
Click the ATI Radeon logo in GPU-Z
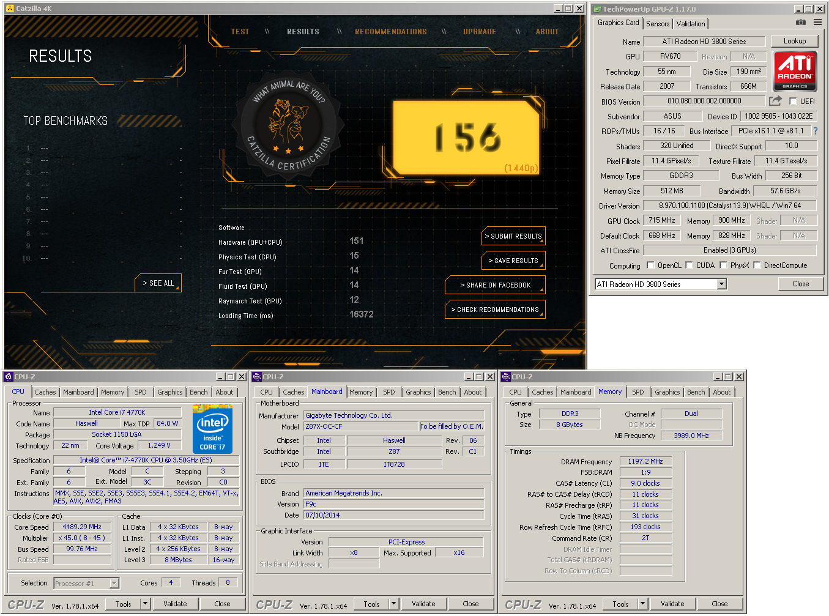pos(795,71)
